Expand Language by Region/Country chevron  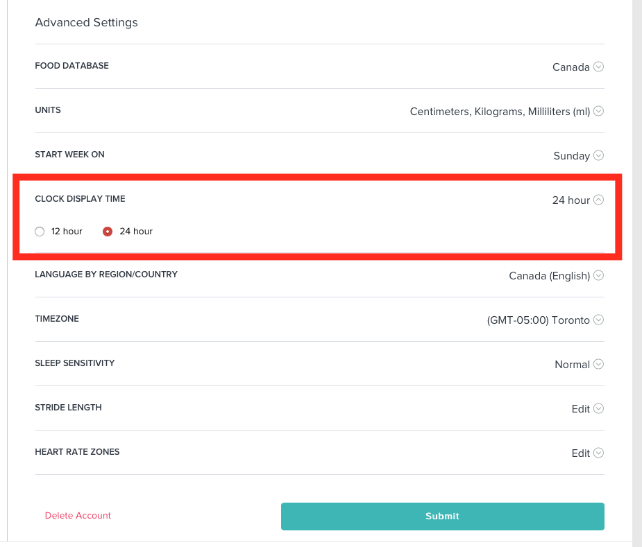click(598, 275)
